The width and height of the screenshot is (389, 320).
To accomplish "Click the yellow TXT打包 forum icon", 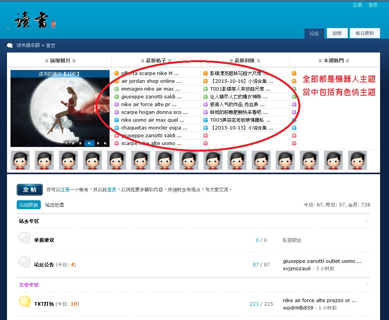I will point(24,302).
